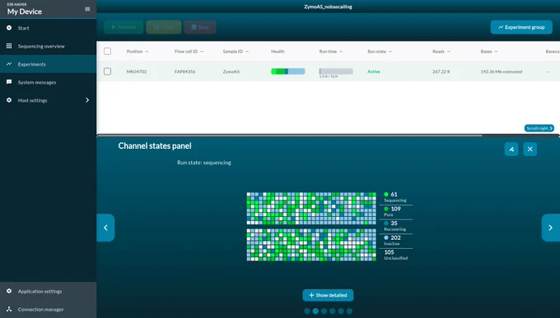Viewport: 560px width, 318px height.
Task: Click the Application settings gear icon
Action: pos(9,291)
